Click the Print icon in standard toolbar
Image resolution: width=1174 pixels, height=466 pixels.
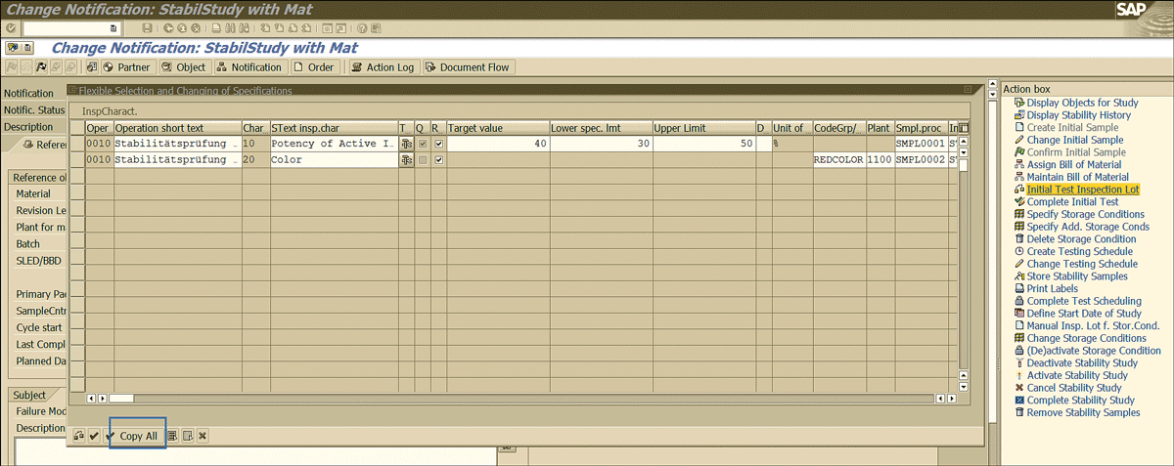coord(215,28)
